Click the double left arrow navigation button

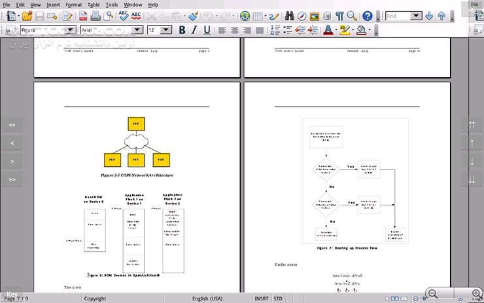click(12, 124)
